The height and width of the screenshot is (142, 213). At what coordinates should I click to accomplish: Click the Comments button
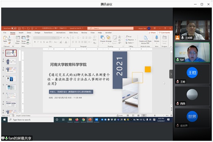coord(165,33)
